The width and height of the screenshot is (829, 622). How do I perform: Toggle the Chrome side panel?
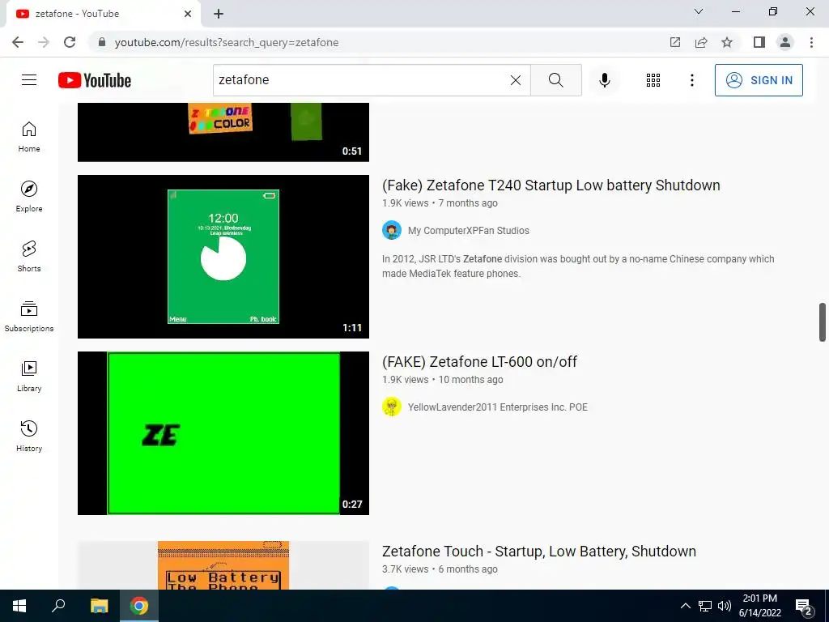click(x=759, y=42)
